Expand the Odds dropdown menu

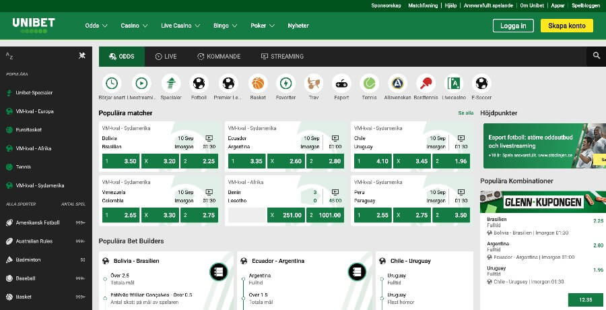(96, 26)
